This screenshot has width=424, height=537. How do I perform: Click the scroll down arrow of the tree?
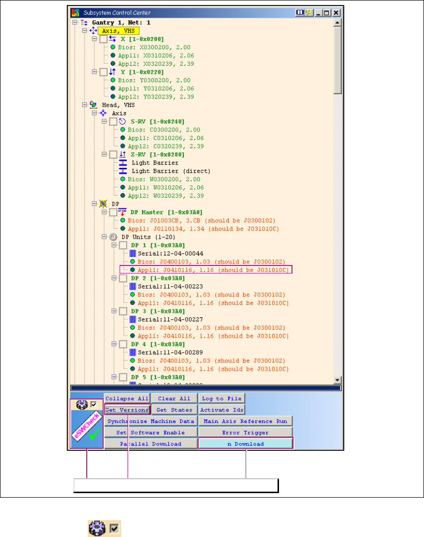coord(337,379)
